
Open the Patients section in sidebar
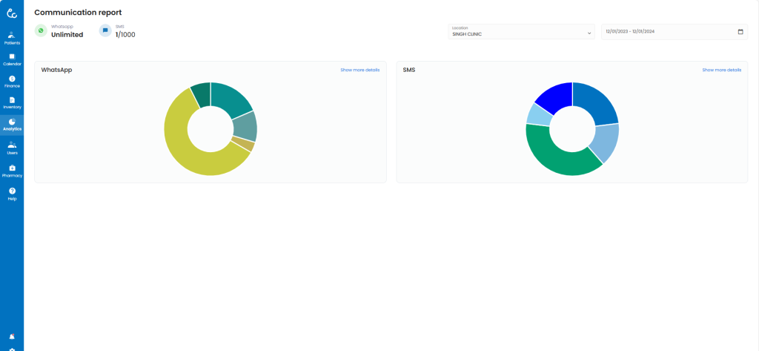coord(12,38)
